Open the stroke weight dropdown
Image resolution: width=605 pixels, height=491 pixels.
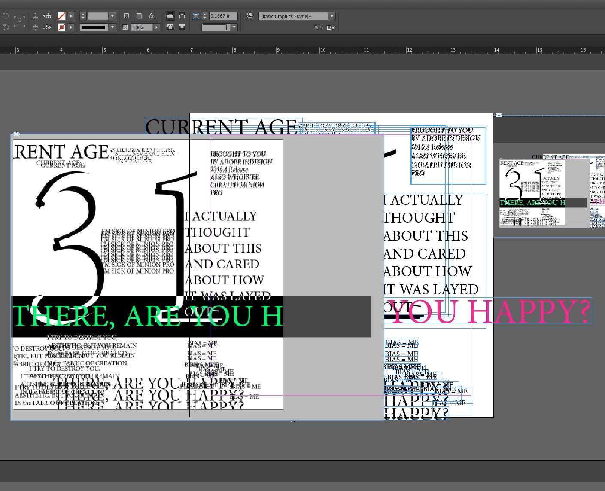(112, 16)
